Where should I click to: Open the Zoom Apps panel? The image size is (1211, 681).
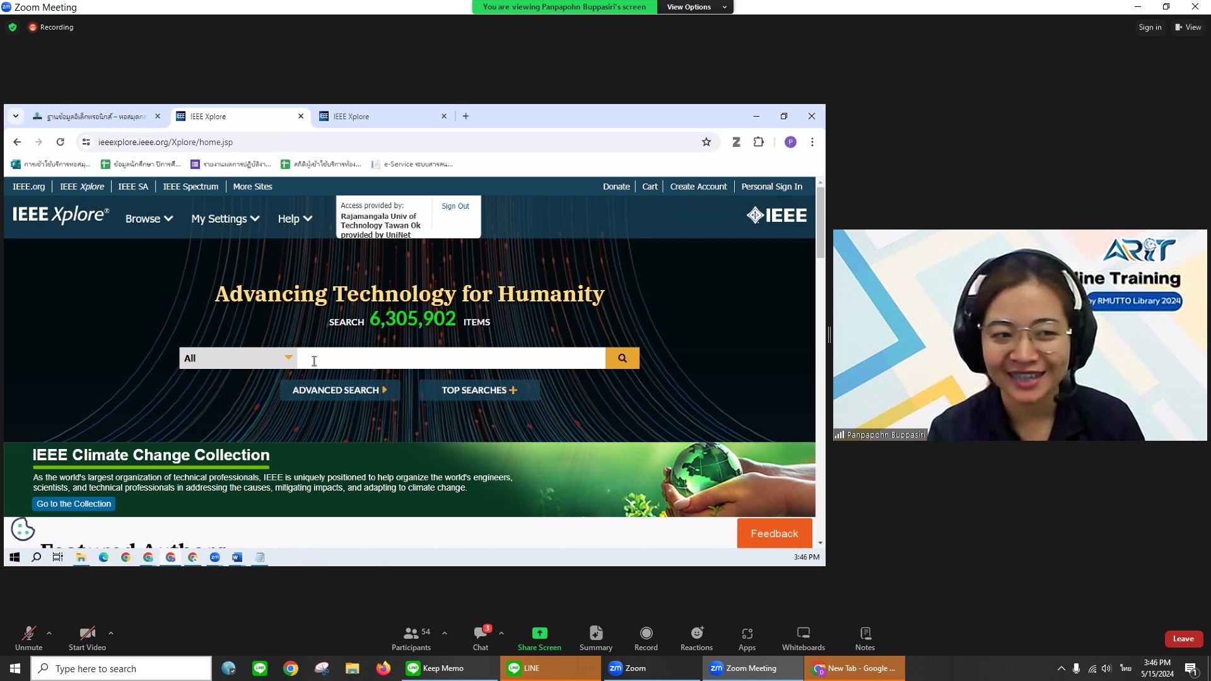point(747,638)
